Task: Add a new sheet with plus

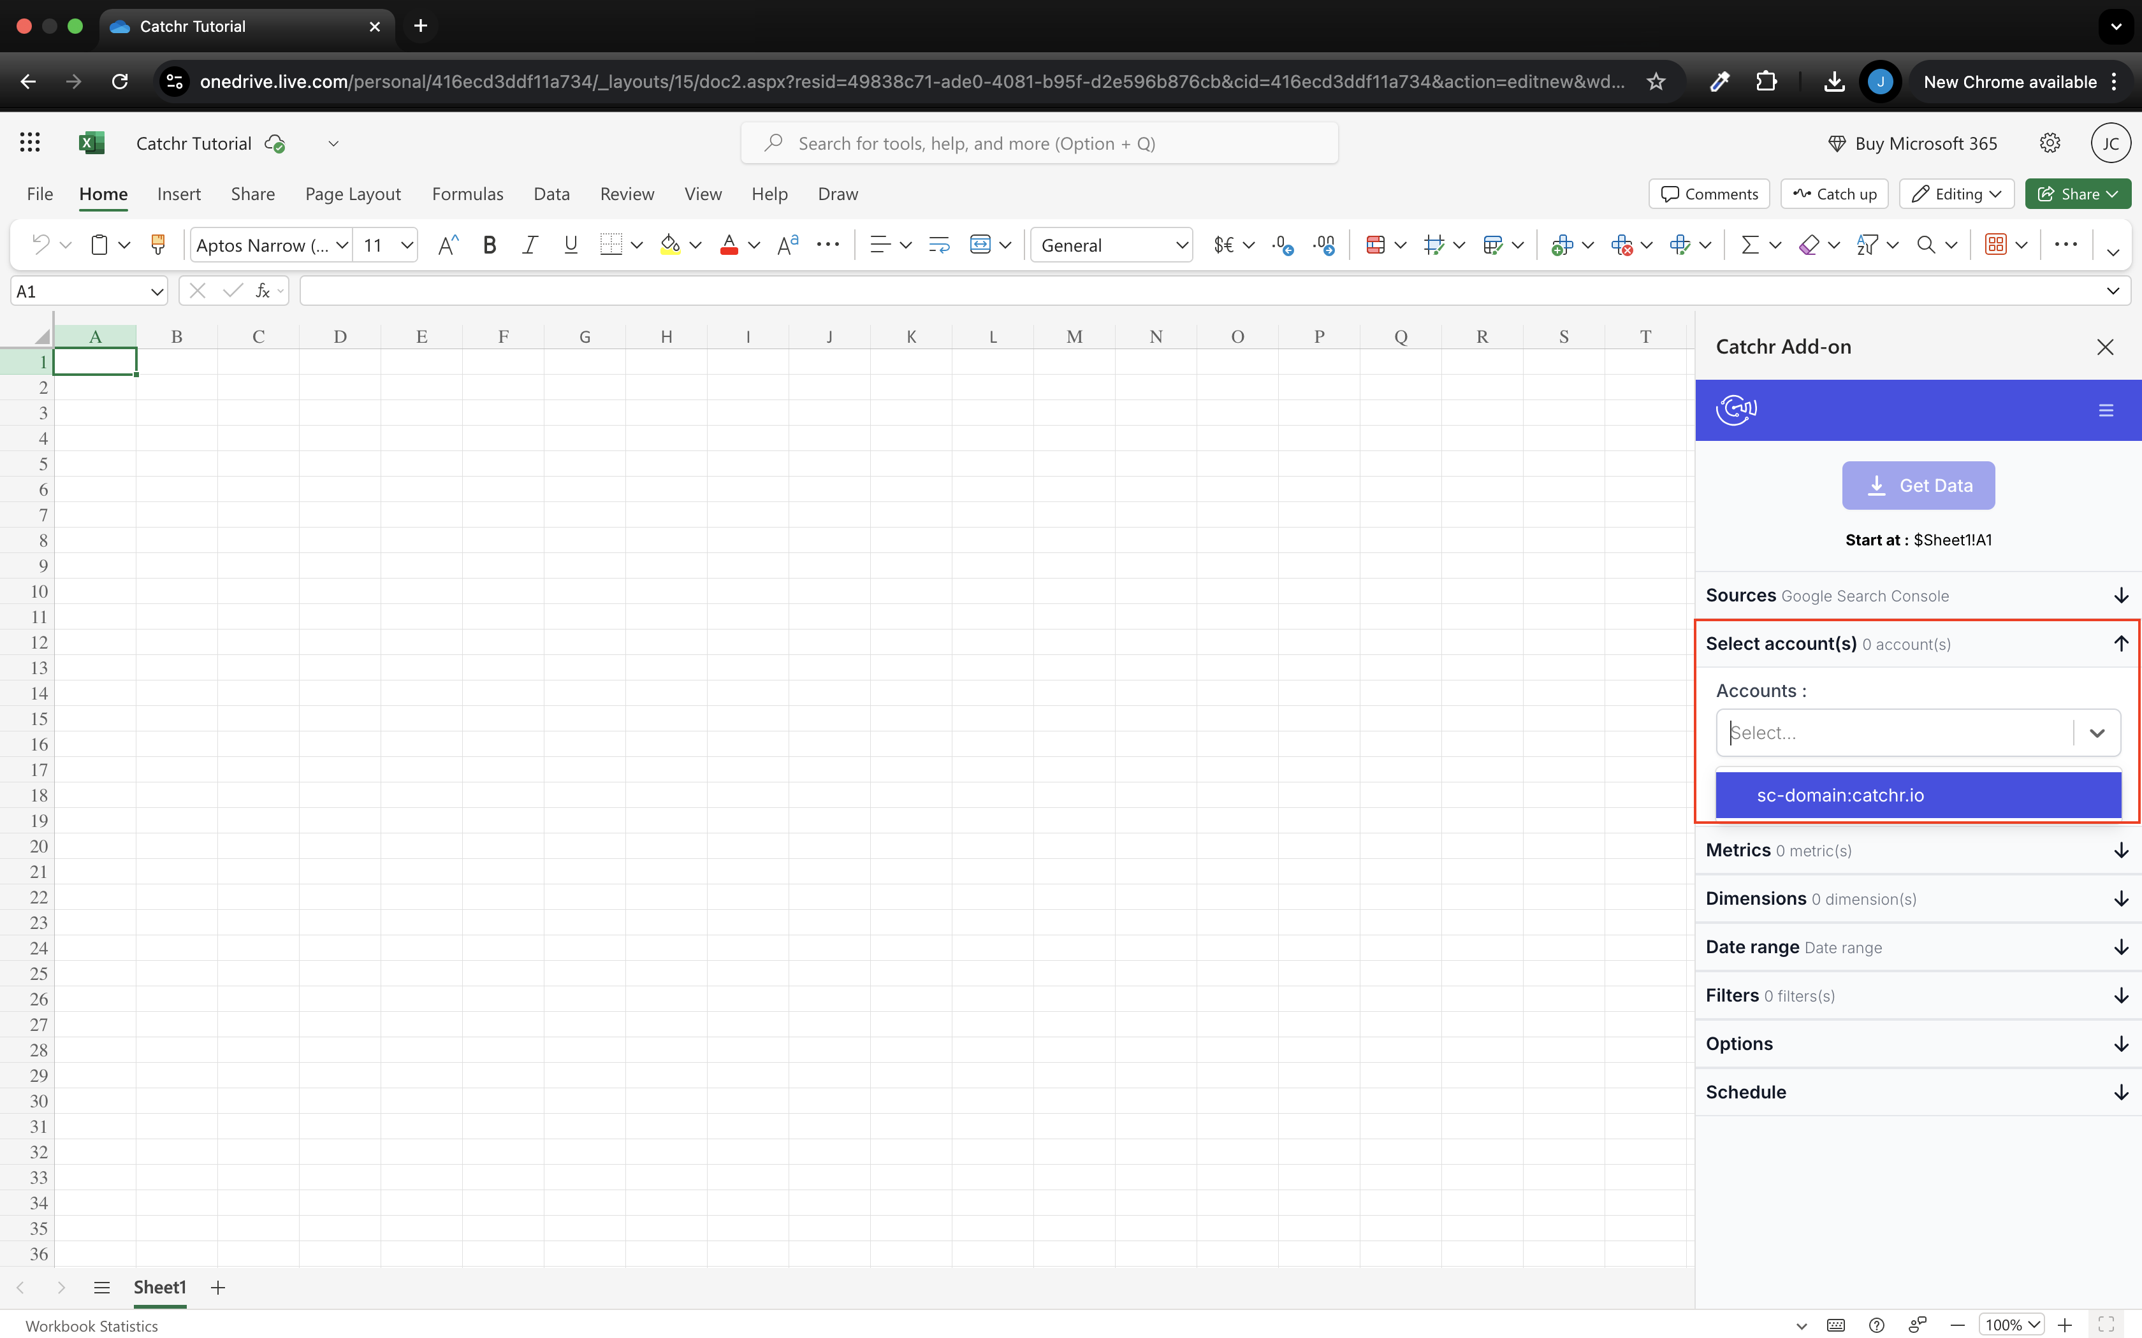Action: click(x=218, y=1286)
